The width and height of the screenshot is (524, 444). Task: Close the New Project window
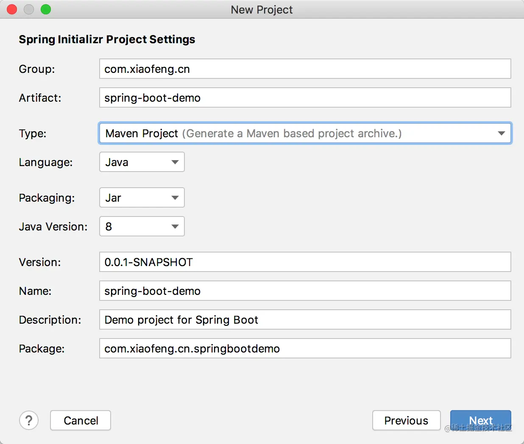click(12, 9)
